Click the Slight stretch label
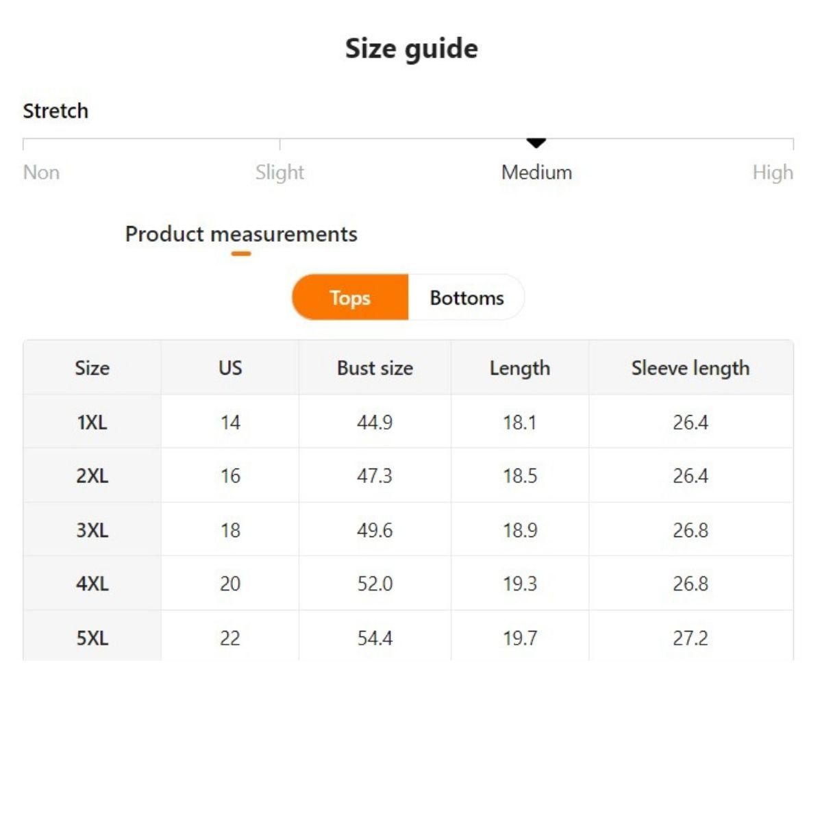This screenshot has height=822, width=822. pos(279,172)
